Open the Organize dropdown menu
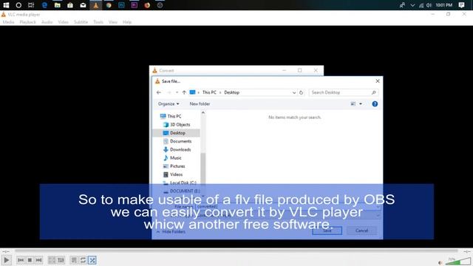 [x=169, y=103]
